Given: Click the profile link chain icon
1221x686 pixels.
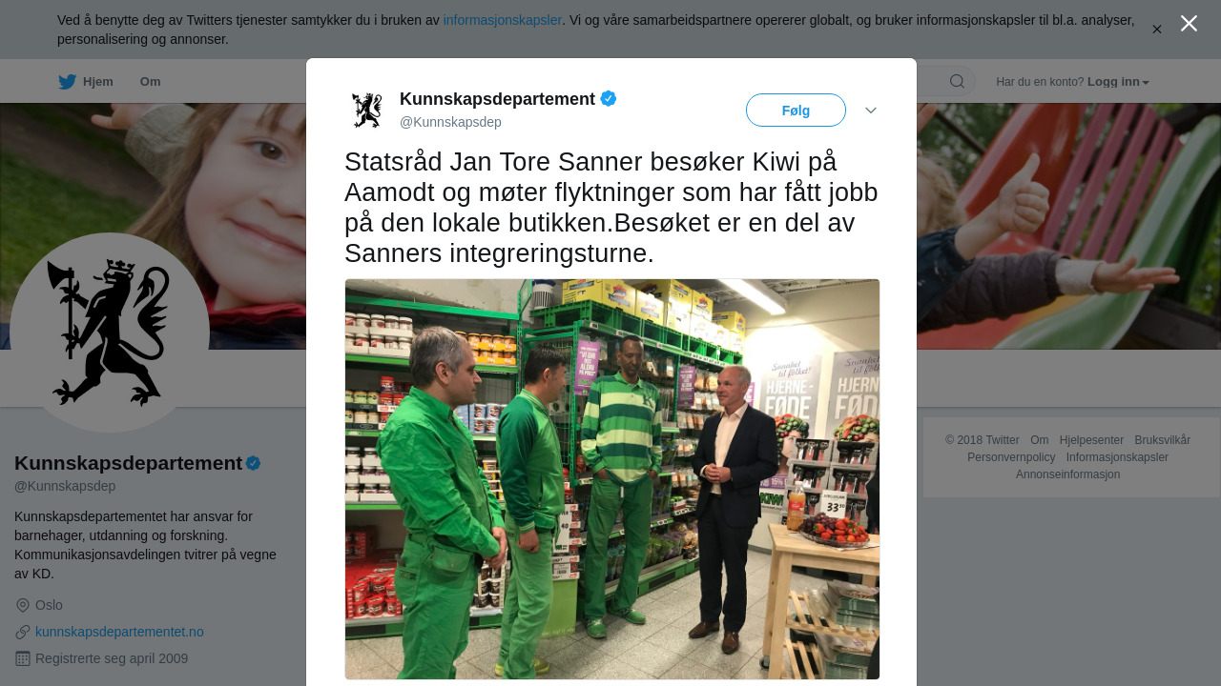Looking at the screenshot, I should (x=23, y=632).
